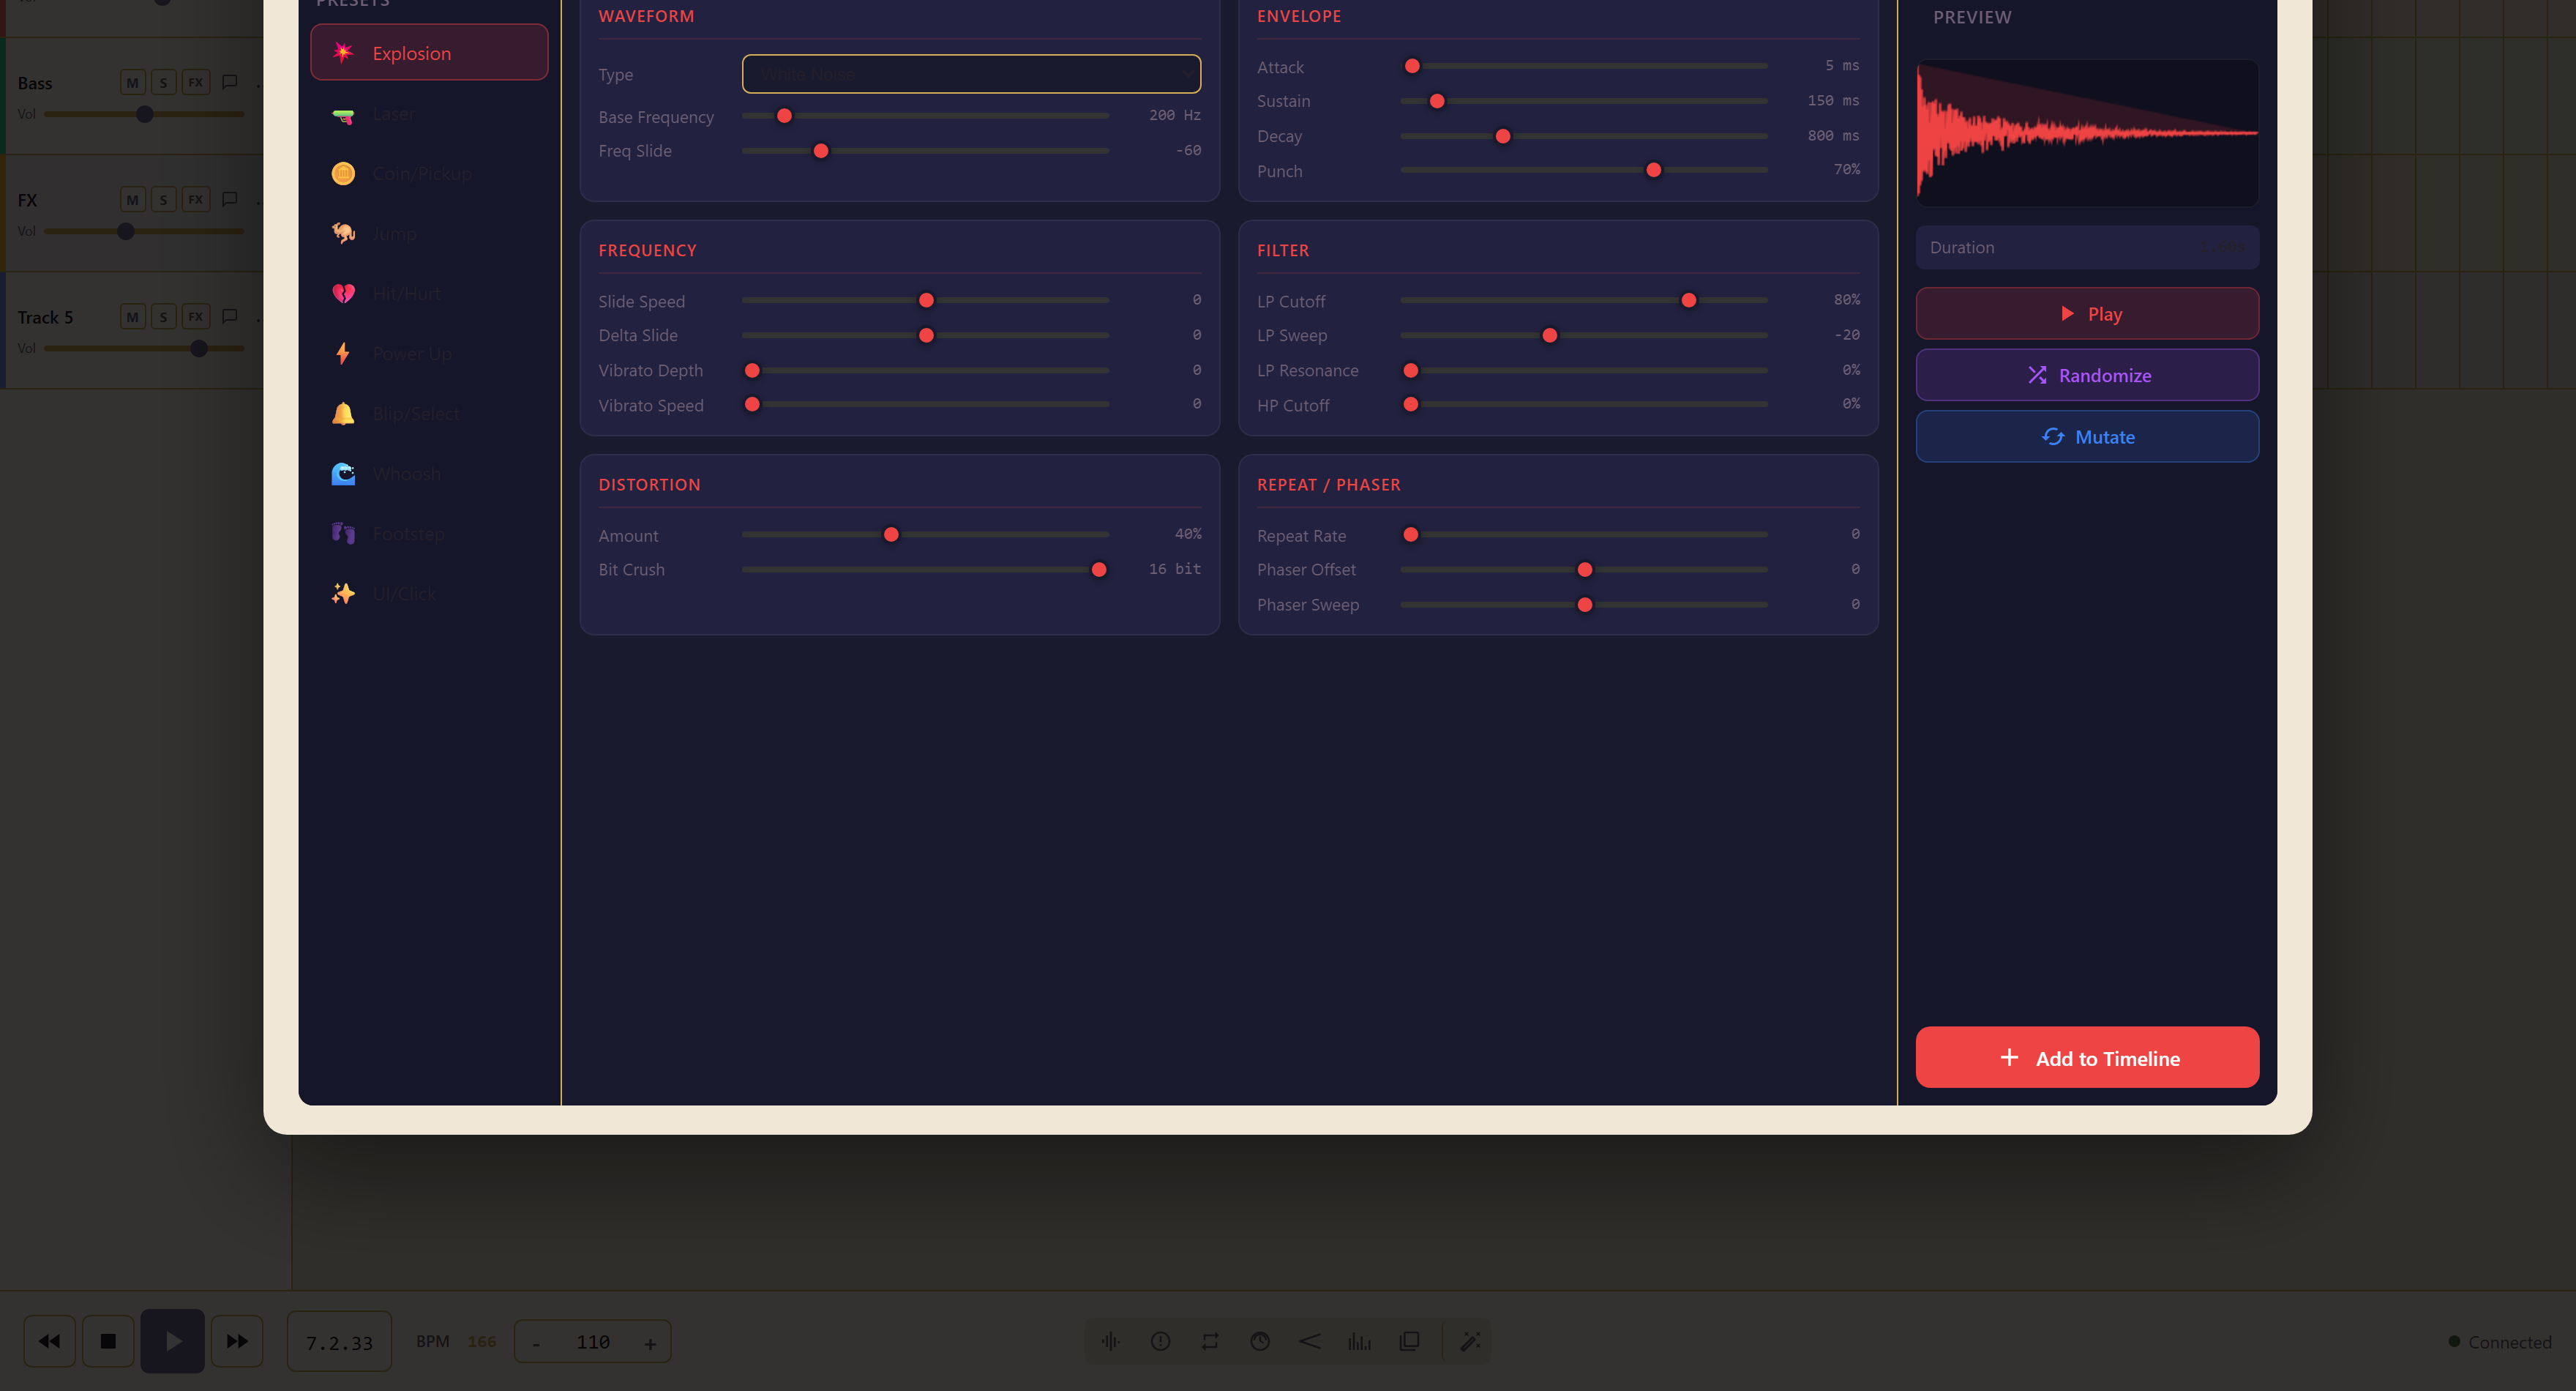This screenshot has width=2576, height=1391.
Task: Click the Base Frequency slider
Action: click(925, 116)
